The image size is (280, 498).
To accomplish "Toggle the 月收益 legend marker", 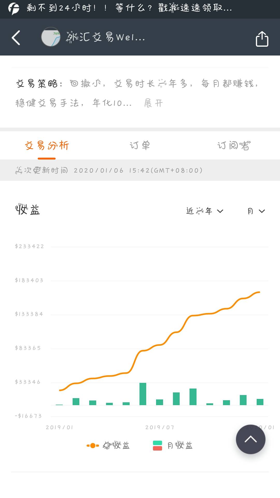I will [157, 446].
